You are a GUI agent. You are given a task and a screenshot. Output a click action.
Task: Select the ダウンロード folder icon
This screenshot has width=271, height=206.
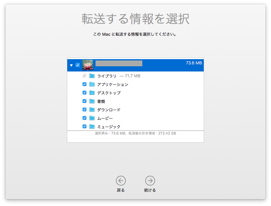[x=92, y=109]
